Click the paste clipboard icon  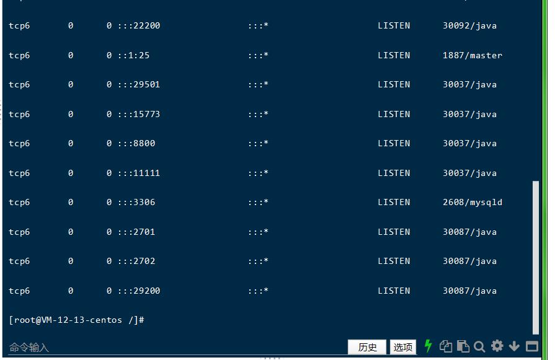tap(463, 346)
